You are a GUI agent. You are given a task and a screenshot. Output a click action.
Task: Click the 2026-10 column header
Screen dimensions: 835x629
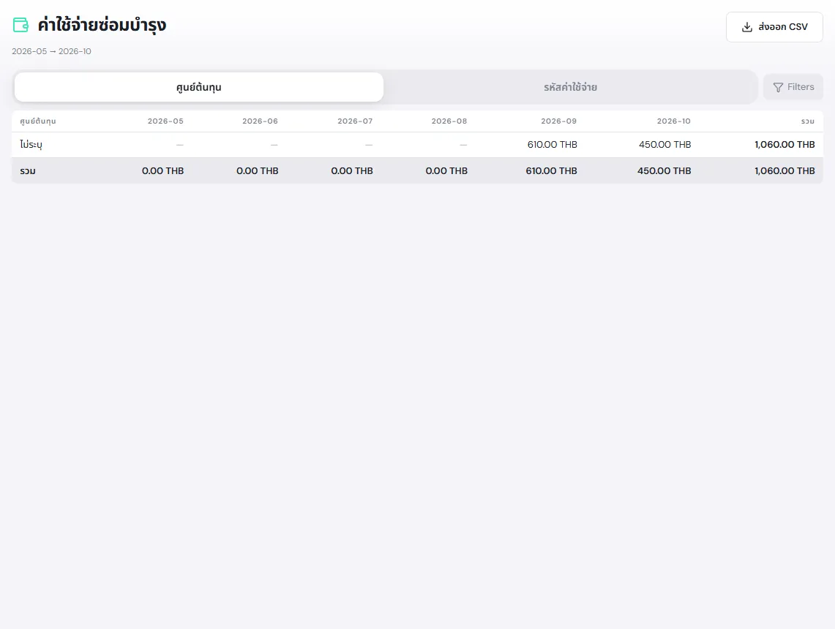pyautogui.click(x=674, y=121)
